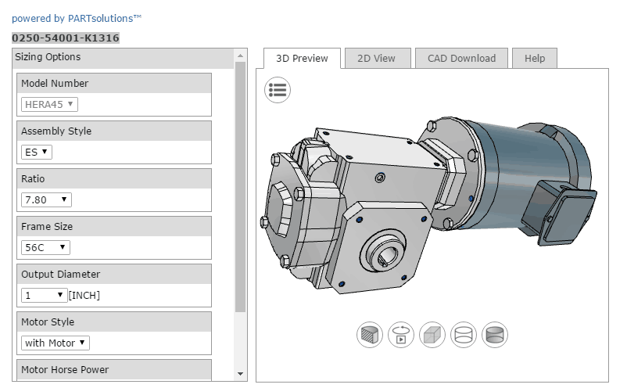The height and width of the screenshot is (388, 627).
Task: Click the sizing options scrollbar down arrow
Action: 240,374
